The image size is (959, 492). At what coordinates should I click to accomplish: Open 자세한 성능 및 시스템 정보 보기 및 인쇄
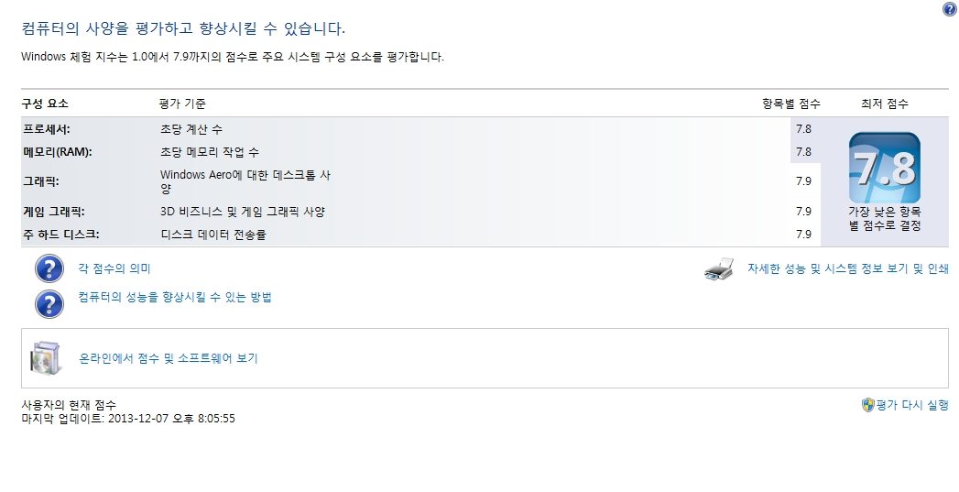click(x=847, y=268)
